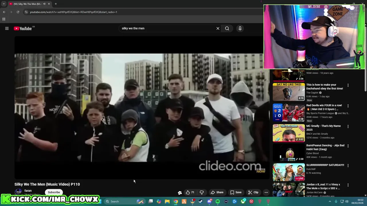Share the video
The image size is (367, 206).
[x=217, y=192]
